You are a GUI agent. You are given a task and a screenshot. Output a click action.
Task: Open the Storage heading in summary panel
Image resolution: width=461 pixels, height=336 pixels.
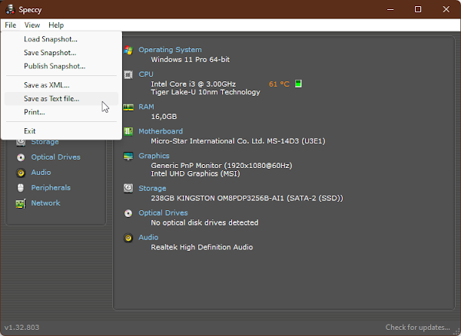coord(152,189)
